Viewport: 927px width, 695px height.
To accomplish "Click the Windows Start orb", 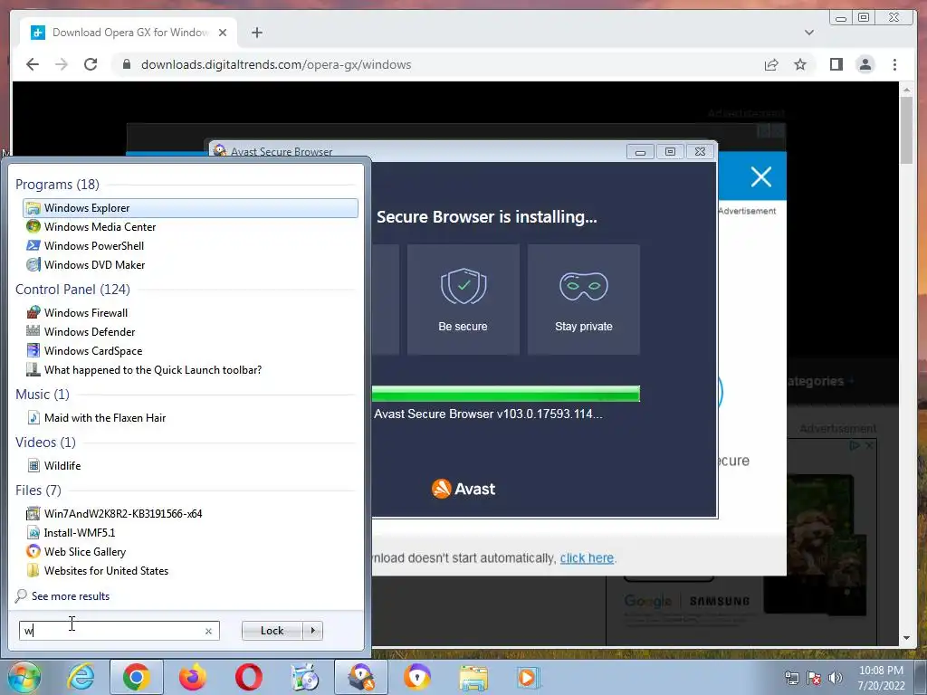I will click(x=24, y=677).
